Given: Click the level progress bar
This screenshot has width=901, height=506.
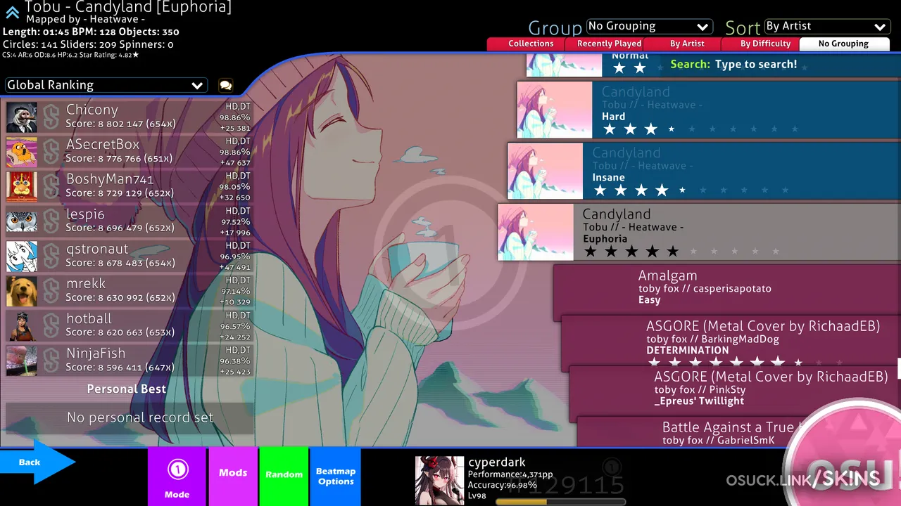Looking at the screenshot, I should [560, 502].
